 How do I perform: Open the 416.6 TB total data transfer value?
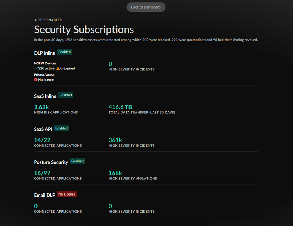[120, 107]
